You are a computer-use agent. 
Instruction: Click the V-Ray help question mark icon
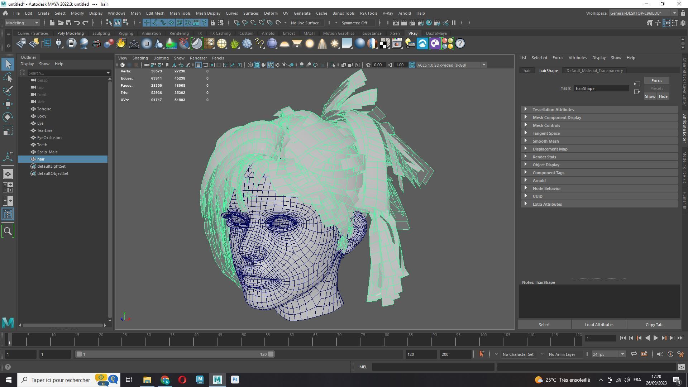460,44
